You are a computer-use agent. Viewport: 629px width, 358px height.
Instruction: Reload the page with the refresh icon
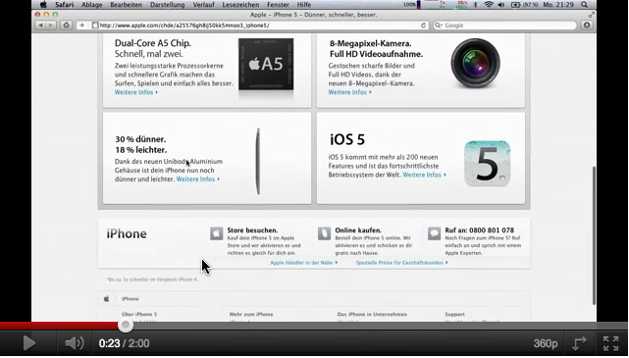click(x=423, y=26)
